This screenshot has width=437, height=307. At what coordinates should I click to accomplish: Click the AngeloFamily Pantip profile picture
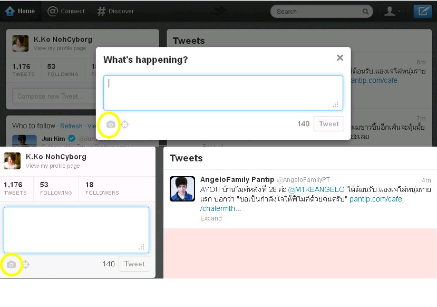pyautogui.click(x=182, y=189)
